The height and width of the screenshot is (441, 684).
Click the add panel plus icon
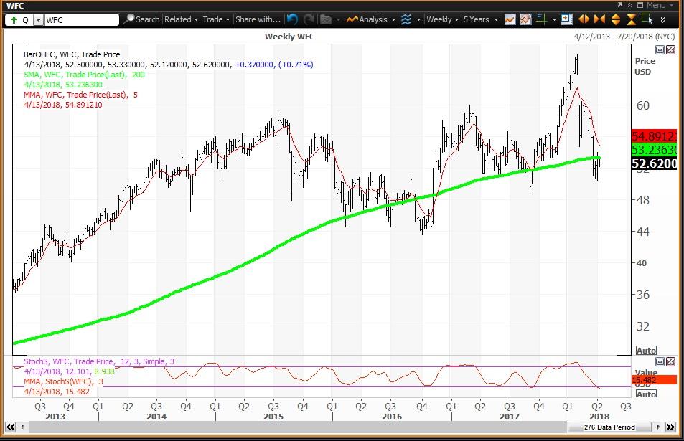pyautogui.click(x=567, y=19)
